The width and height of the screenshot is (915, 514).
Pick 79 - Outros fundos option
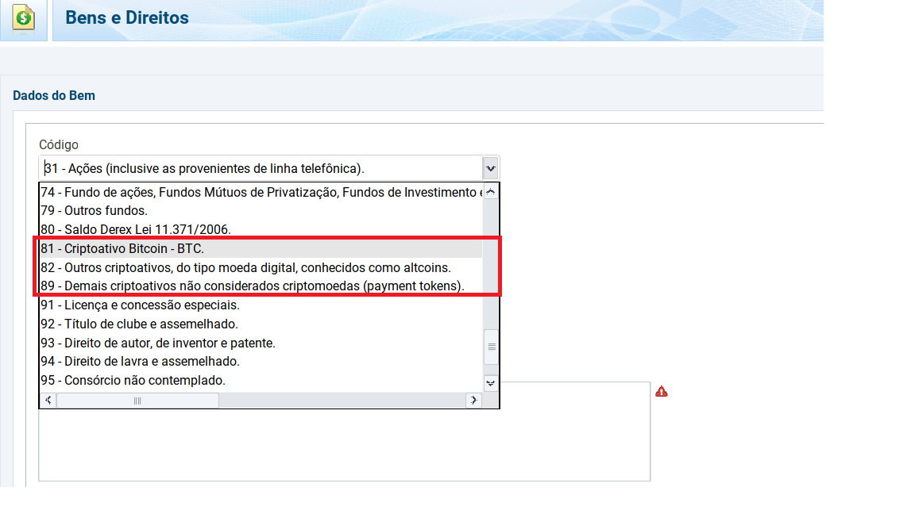tap(94, 211)
